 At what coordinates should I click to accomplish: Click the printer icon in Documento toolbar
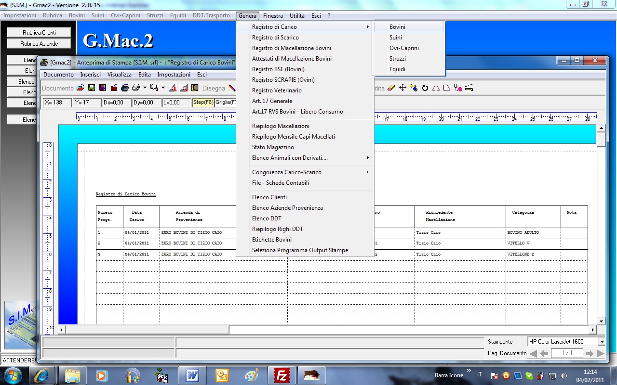point(136,88)
